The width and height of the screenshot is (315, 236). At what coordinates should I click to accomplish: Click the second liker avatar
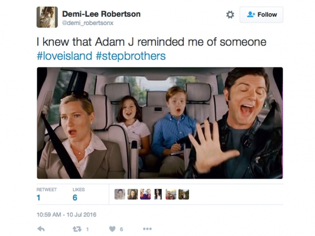pyautogui.click(x=133, y=194)
